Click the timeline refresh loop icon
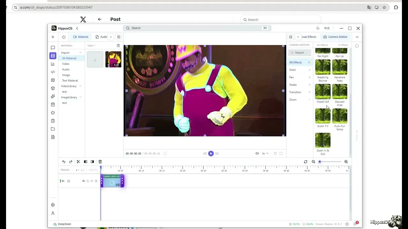This screenshot has width=408, height=229. (306, 162)
